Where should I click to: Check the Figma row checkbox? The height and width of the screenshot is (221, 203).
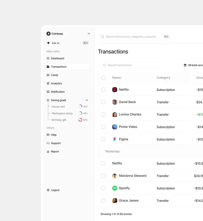pos(103,139)
